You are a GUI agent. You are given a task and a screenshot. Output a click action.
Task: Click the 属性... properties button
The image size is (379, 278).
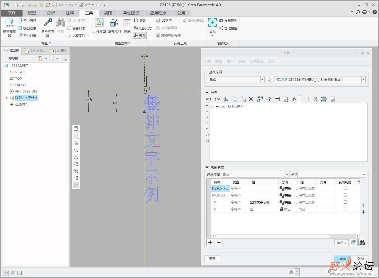point(342,242)
